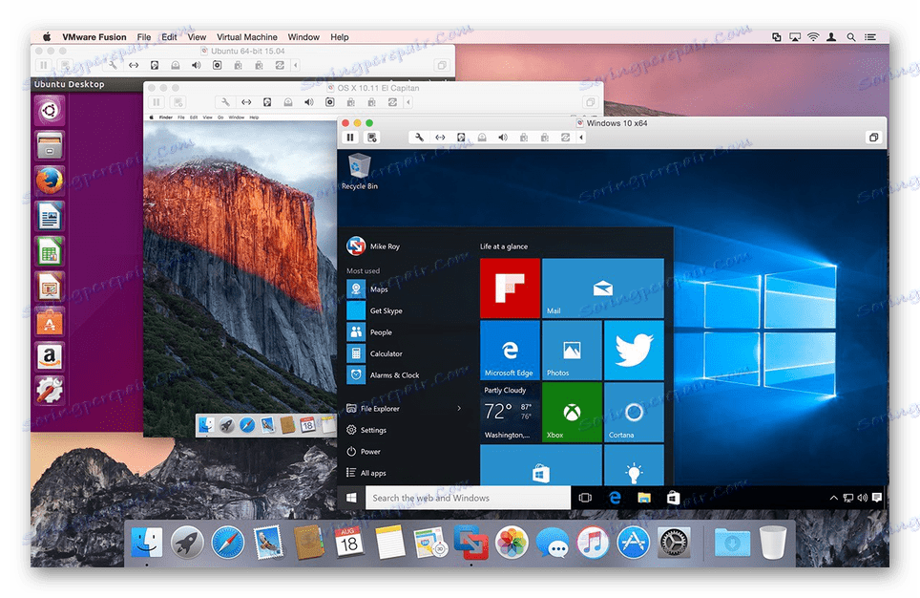Open Launchpad in the Mac Dock
920x598 pixels.
click(187, 543)
